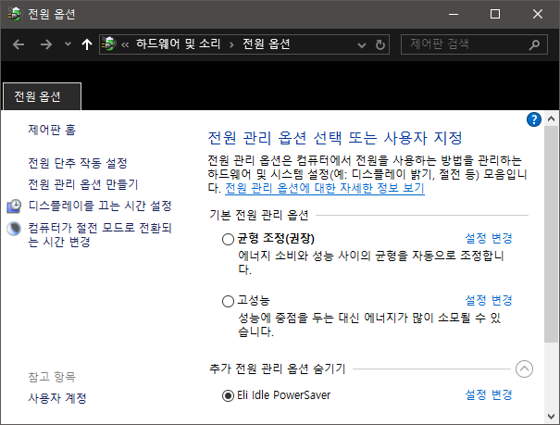Viewport: 560px width, 425px height.
Task: Click the power options icon in address bar
Action: [109, 44]
